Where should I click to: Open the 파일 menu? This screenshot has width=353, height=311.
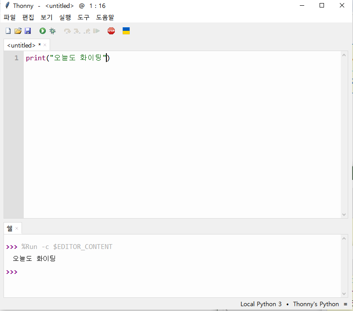(x=10, y=17)
